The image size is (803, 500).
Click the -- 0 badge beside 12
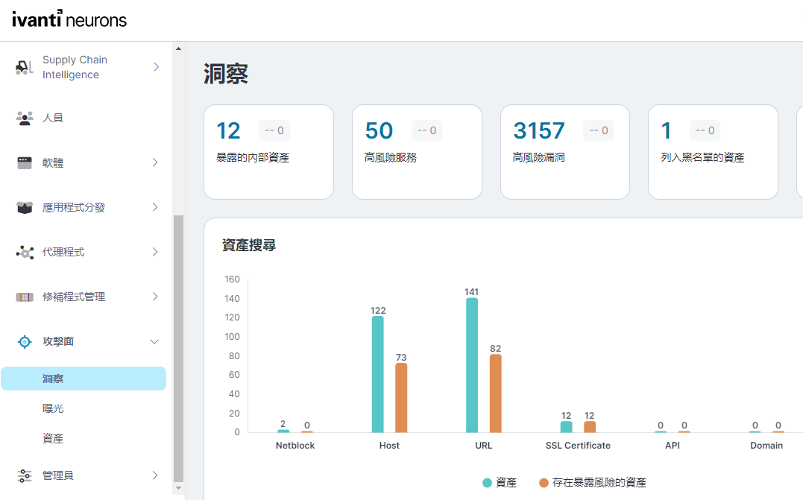pos(274,130)
